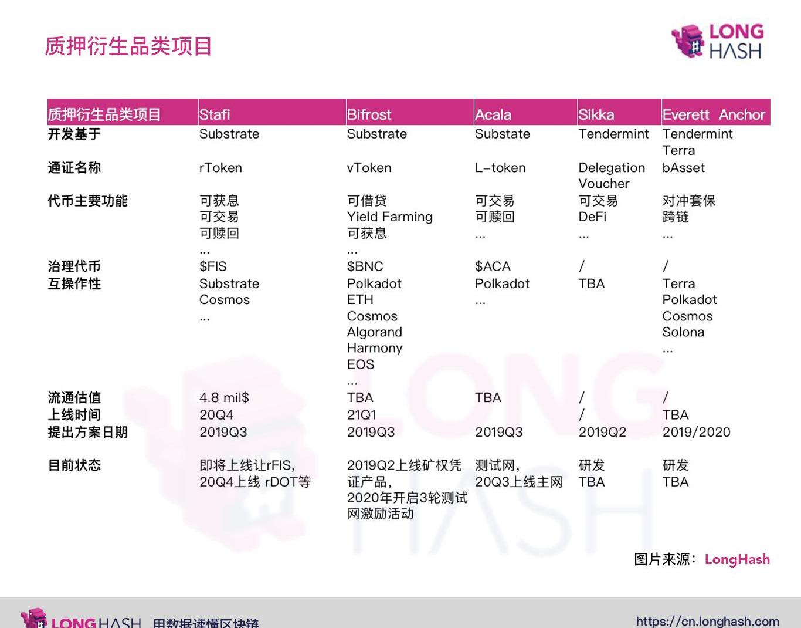Image resolution: width=801 pixels, height=628 pixels.
Task: Select the Stafi column header
Action: click(x=215, y=114)
